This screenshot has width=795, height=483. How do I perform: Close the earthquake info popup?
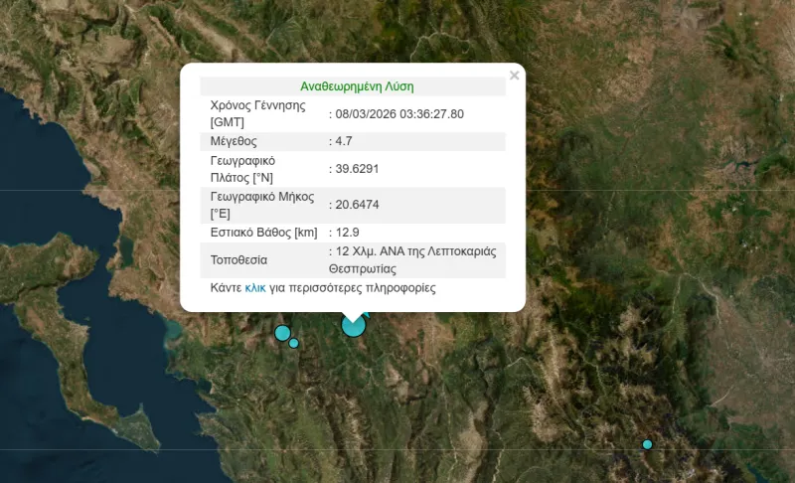click(x=514, y=76)
